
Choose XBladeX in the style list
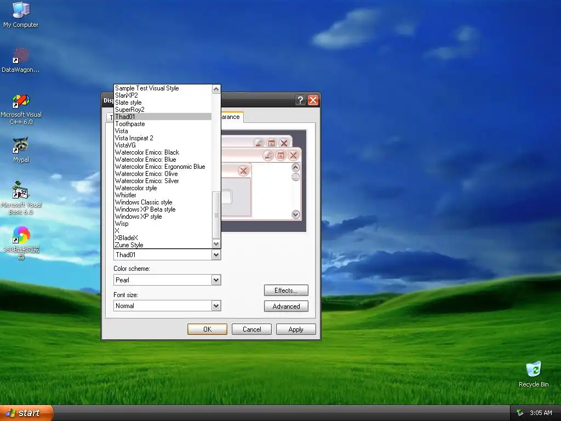click(x=163, y=238)
